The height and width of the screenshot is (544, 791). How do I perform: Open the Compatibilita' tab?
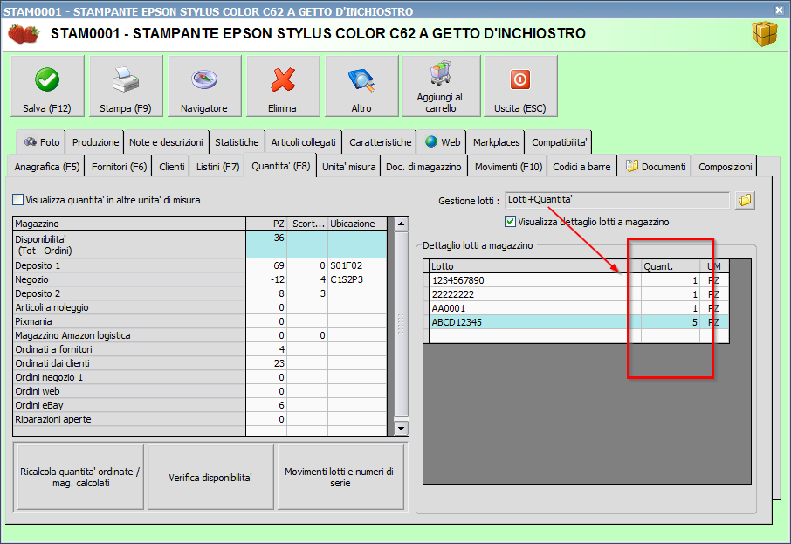(559, 142)
